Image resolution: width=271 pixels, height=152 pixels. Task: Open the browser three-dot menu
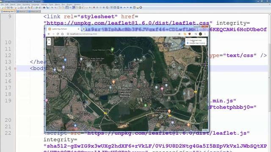click(x=205, y=34)
